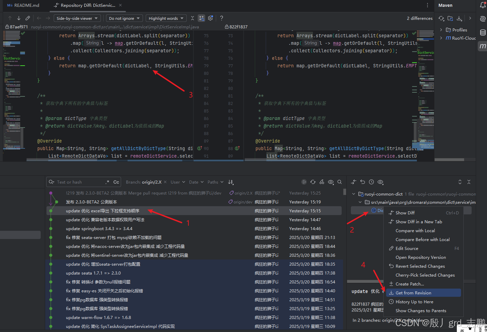This screenshot has height=332, width=487.
Task: Open the User filter dropdown
Action: [178, 182]
